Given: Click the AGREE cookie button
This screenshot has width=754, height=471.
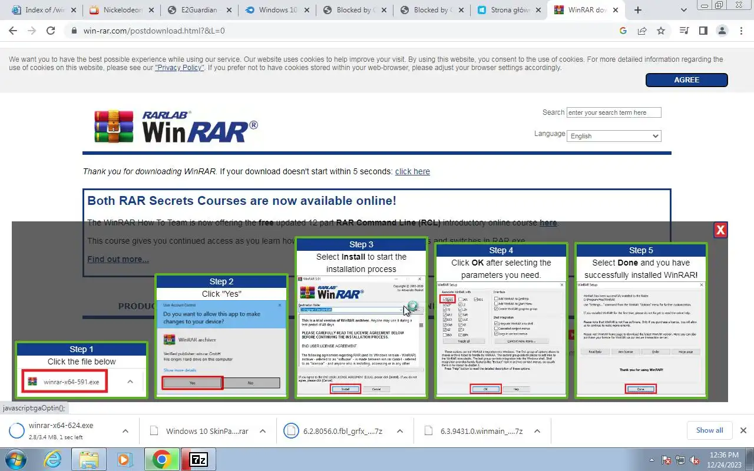Looking at the screenshot, I should click(x=687, y=80).
